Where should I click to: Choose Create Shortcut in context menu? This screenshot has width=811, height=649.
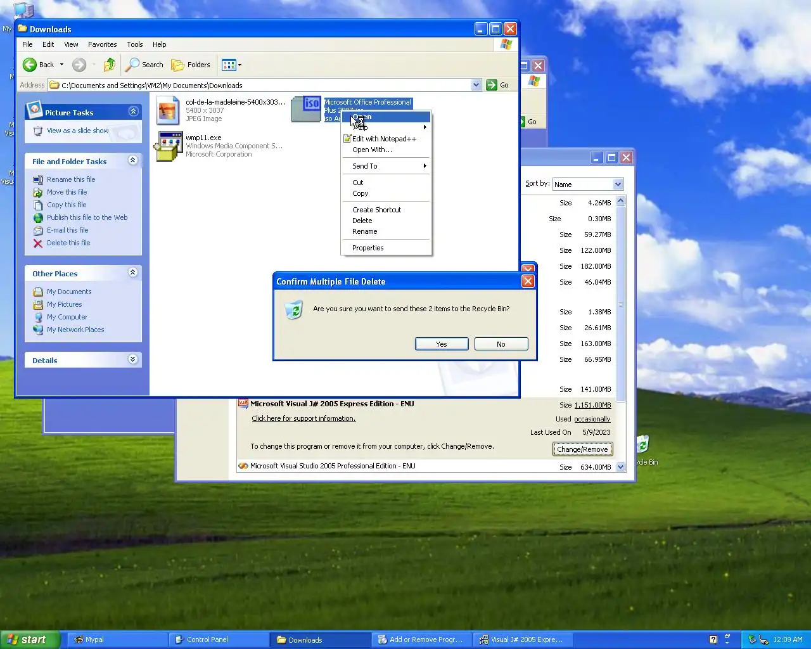point(386,210)
